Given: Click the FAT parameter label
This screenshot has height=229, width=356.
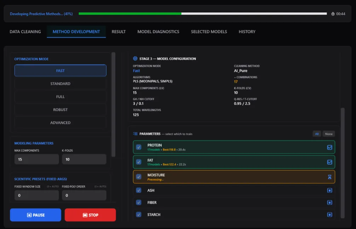Looking at the screenshot, I should point(150,160).
